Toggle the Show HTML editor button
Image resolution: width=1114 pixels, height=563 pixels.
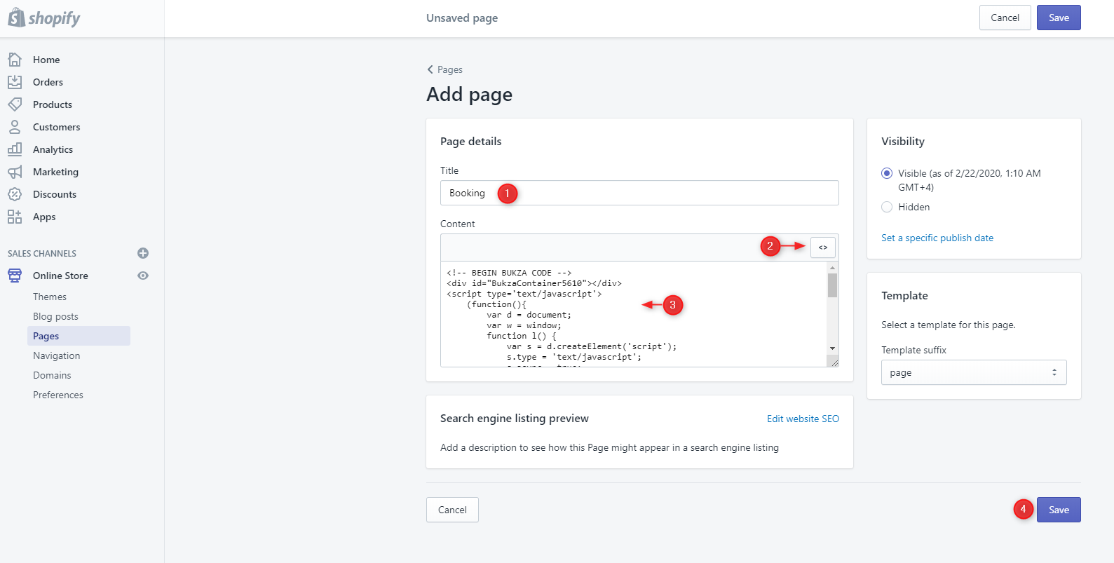[x=822, y=247]
